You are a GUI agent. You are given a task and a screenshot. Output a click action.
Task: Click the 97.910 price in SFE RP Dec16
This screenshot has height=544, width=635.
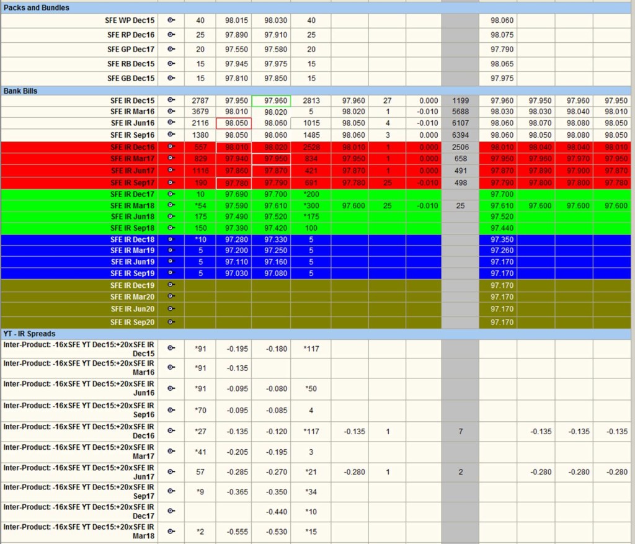pyautogui.click(x=276, y=35)
